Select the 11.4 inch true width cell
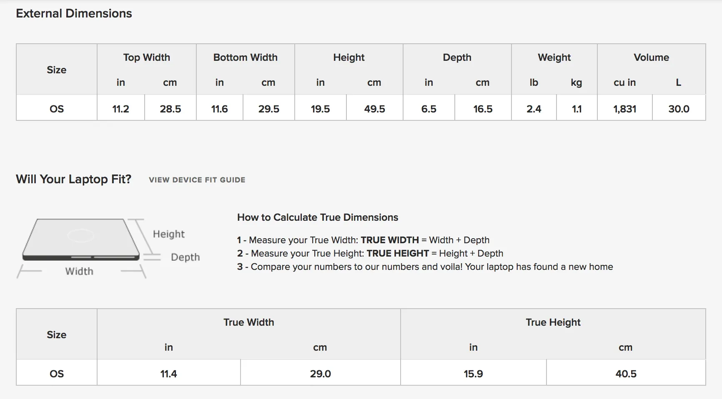This screenshot has width=722, height=399. click(x=169, y=374)
